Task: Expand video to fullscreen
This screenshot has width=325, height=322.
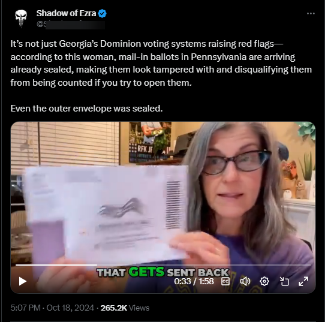Action: point(303,281)
